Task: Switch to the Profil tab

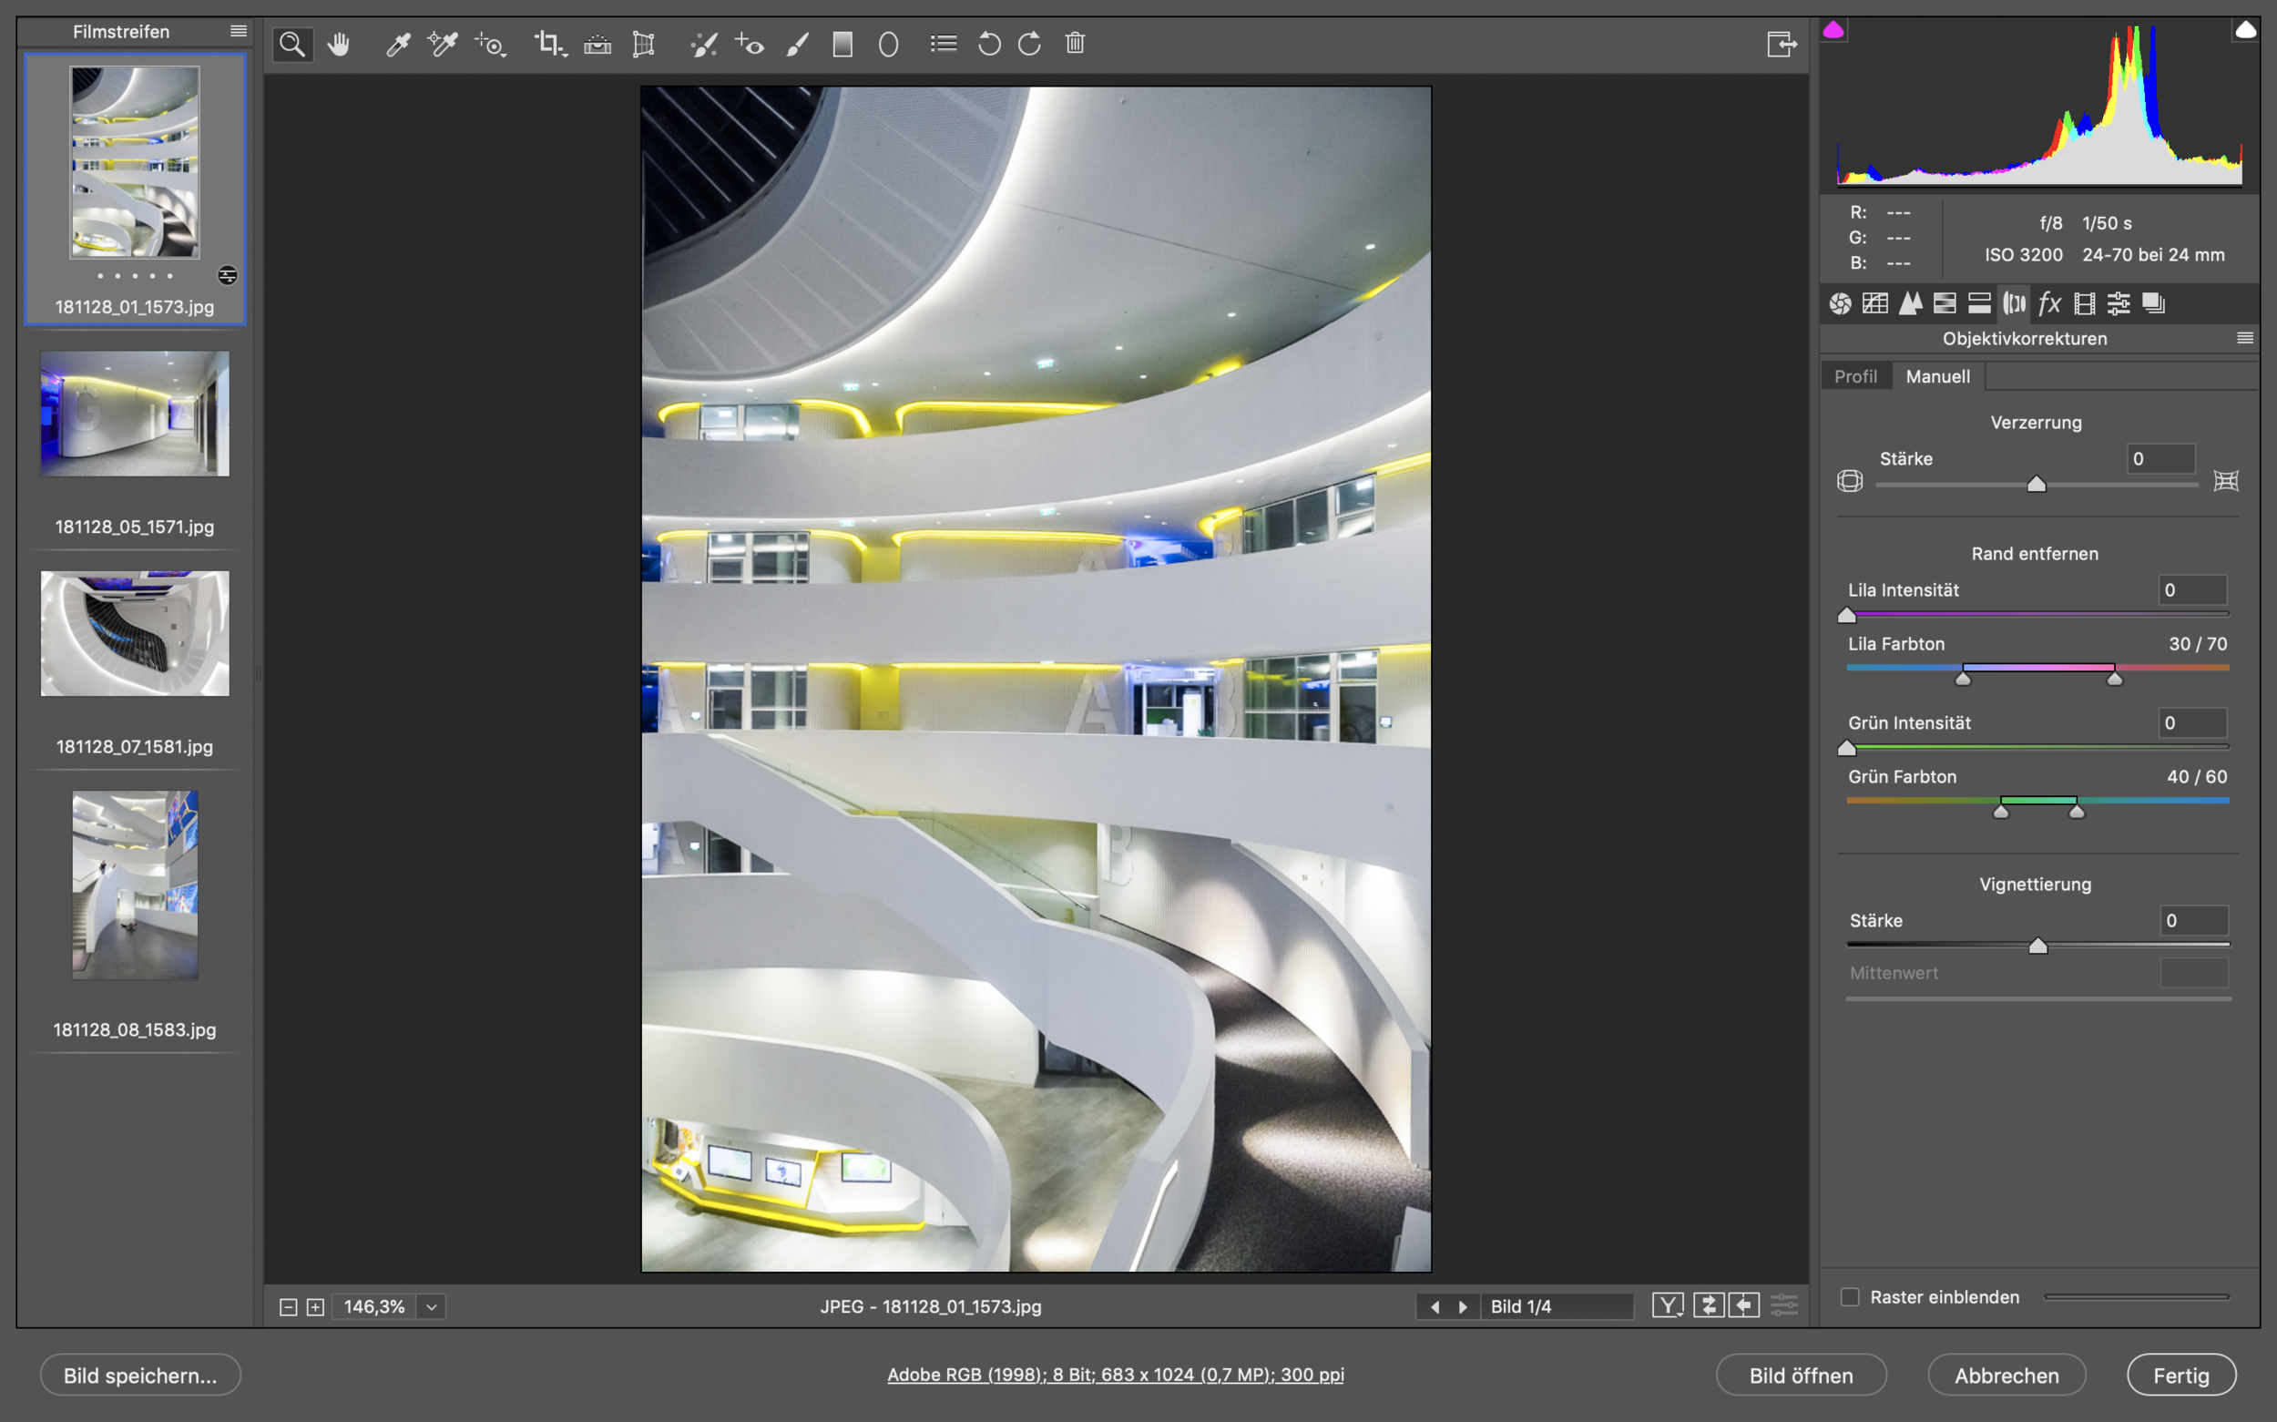Action: tap(1855, 376)
